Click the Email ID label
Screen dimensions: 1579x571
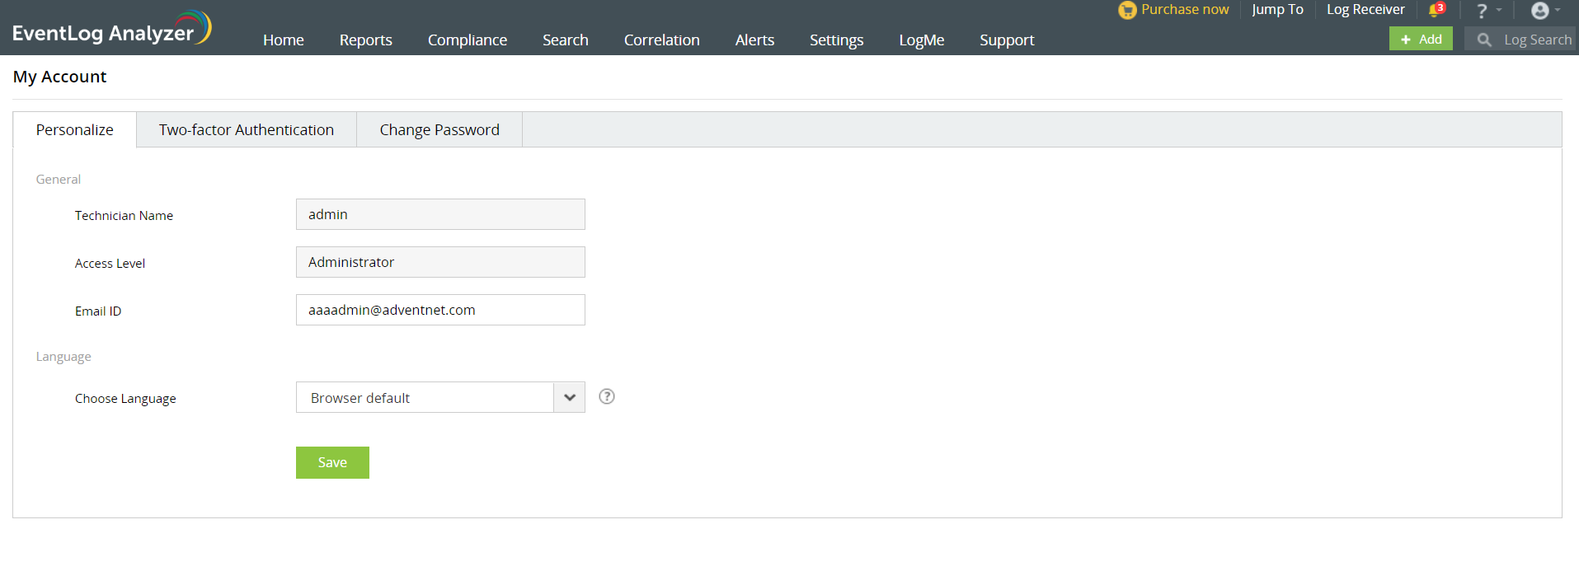tap(98, 311)
